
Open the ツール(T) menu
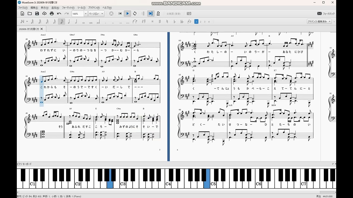pyautogui.click(x=81, y=8)
